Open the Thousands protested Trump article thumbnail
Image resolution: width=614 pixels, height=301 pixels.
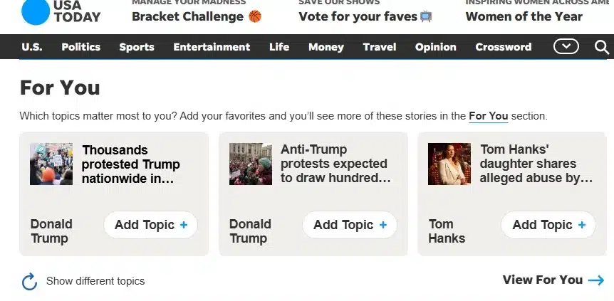(51, 164)
